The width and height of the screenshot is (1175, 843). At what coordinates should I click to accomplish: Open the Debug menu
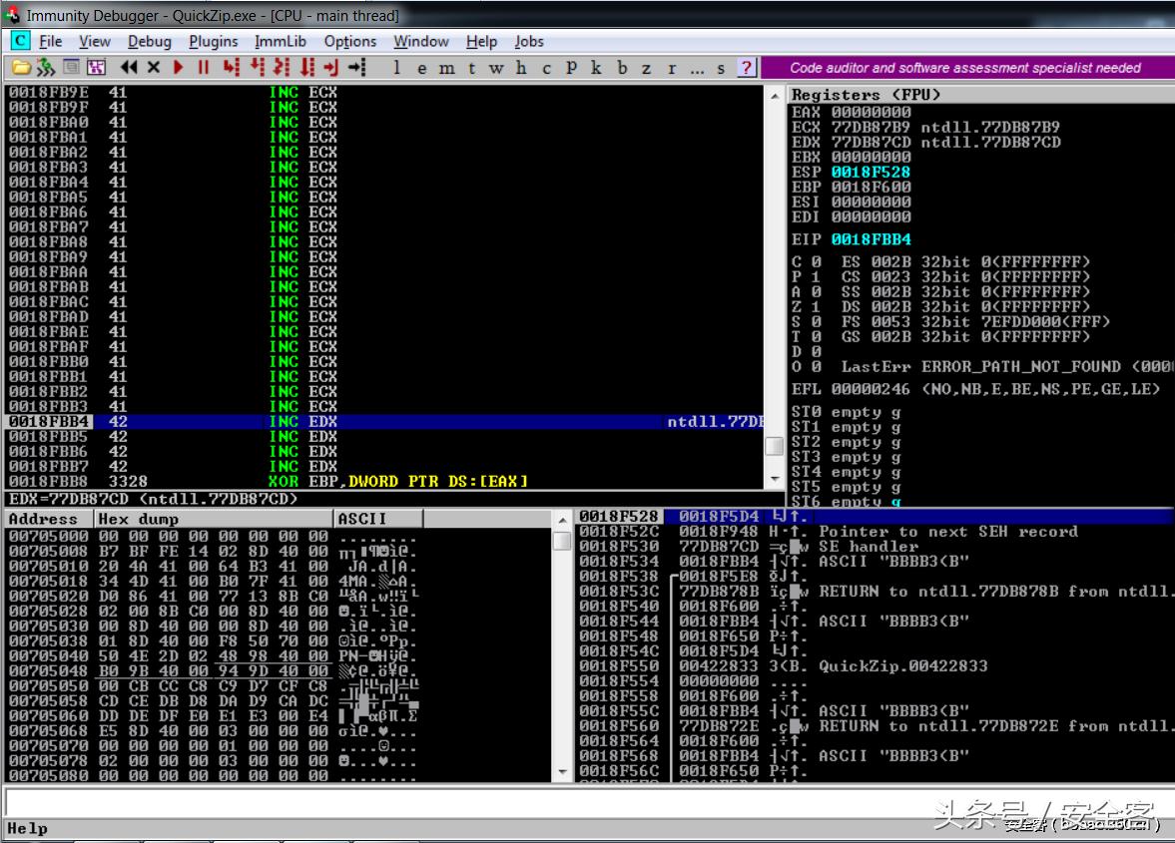click(x=149, y=42)
